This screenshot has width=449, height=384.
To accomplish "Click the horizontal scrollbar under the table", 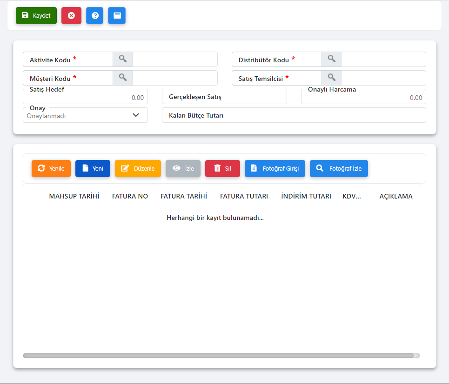I will [218, 356].
